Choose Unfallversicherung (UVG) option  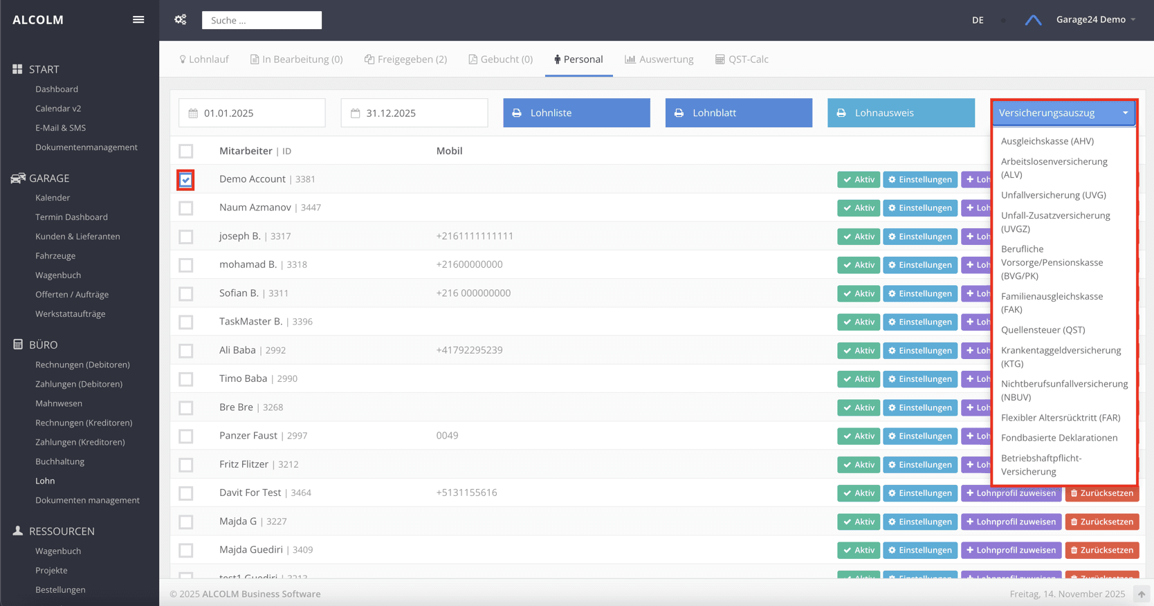tap(1053, 195)
